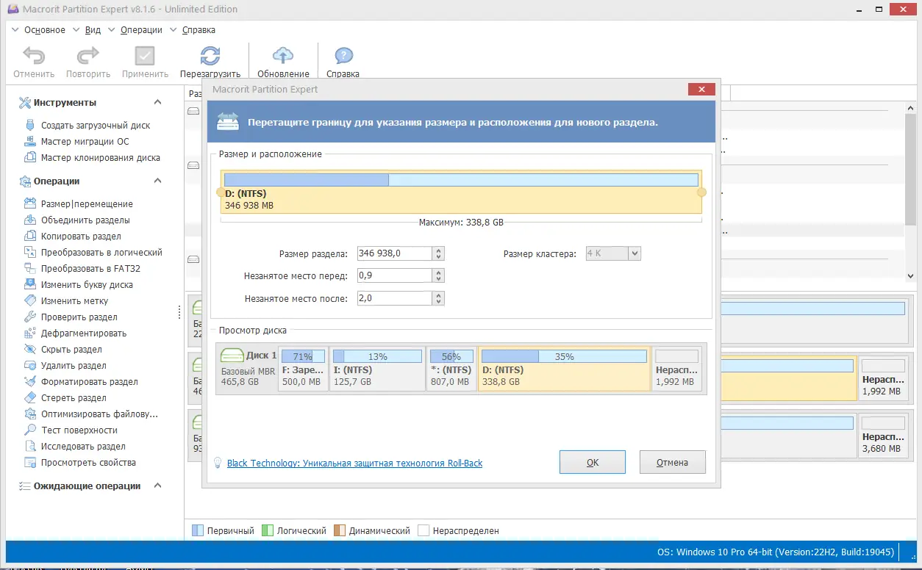The height and width of the screenshot is (570, 922).
Task: Choose 'Дефрагментировать' operation
Action: (x=84, y=333)
